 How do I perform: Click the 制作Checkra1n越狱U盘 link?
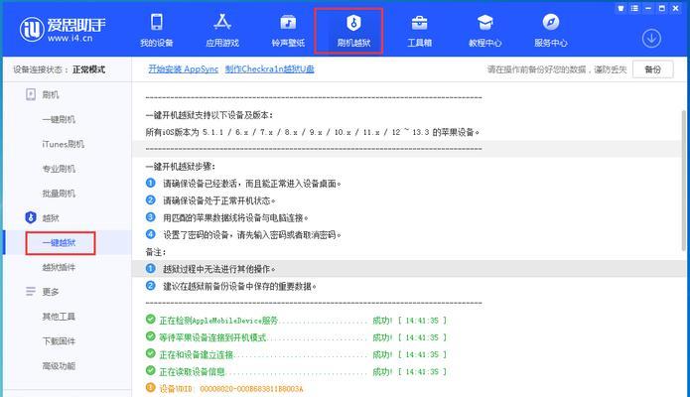tap(269, 69)
